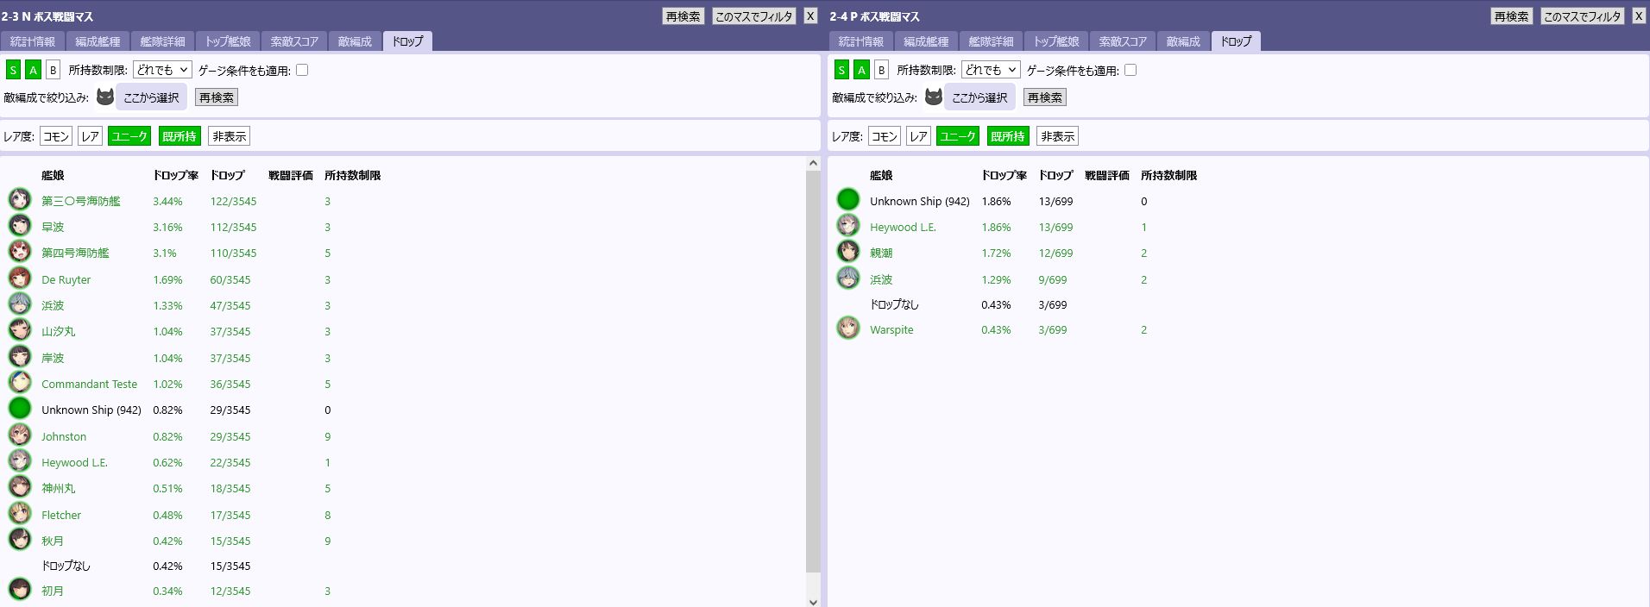Open 編成艦種 tab in 2-3 N panel
The image size is (1650, 607).
[98, 41]
